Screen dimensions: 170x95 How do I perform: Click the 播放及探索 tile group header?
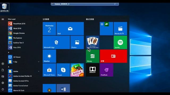(x=90, y=19)
